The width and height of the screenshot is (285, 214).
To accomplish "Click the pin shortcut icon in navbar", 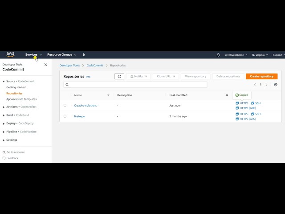I will tap(84, 54).
